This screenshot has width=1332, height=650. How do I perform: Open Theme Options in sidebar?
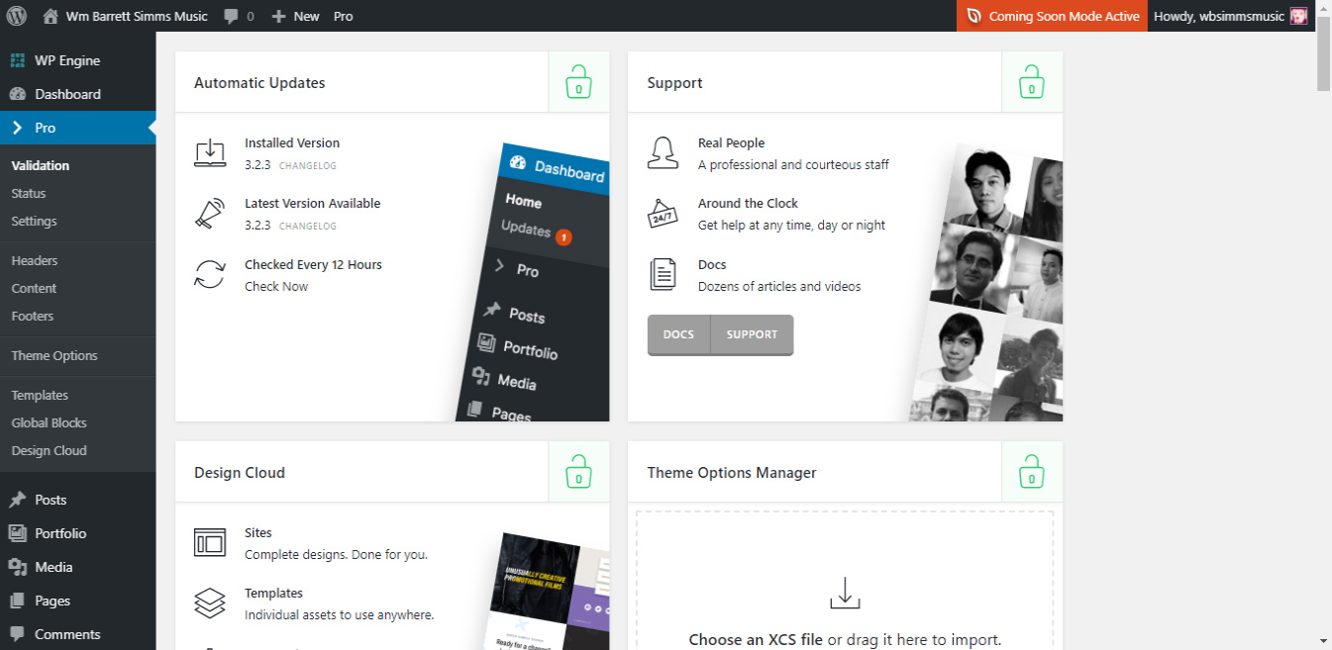(54, 355)
